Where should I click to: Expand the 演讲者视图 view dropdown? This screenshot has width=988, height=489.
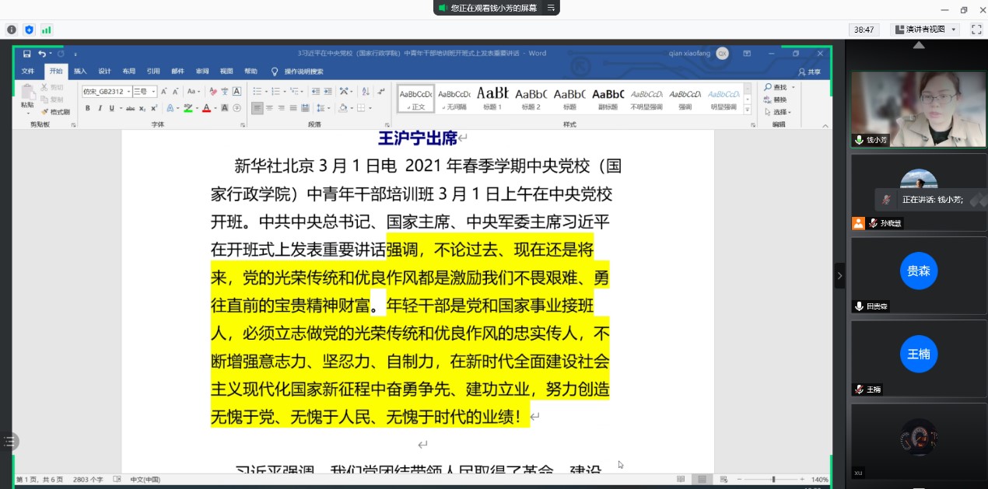(x=926, y=30)
